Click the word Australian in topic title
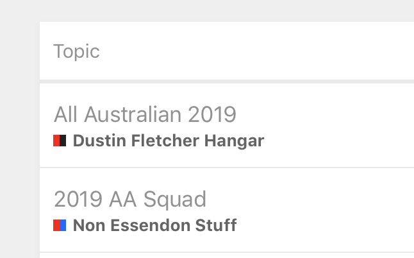The image size is (414, 258). tap(133, 114)
